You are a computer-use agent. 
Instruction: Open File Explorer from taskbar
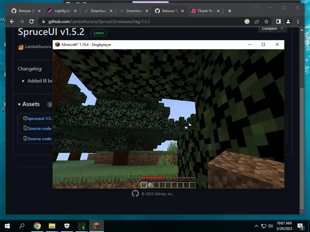coord(52,226)
